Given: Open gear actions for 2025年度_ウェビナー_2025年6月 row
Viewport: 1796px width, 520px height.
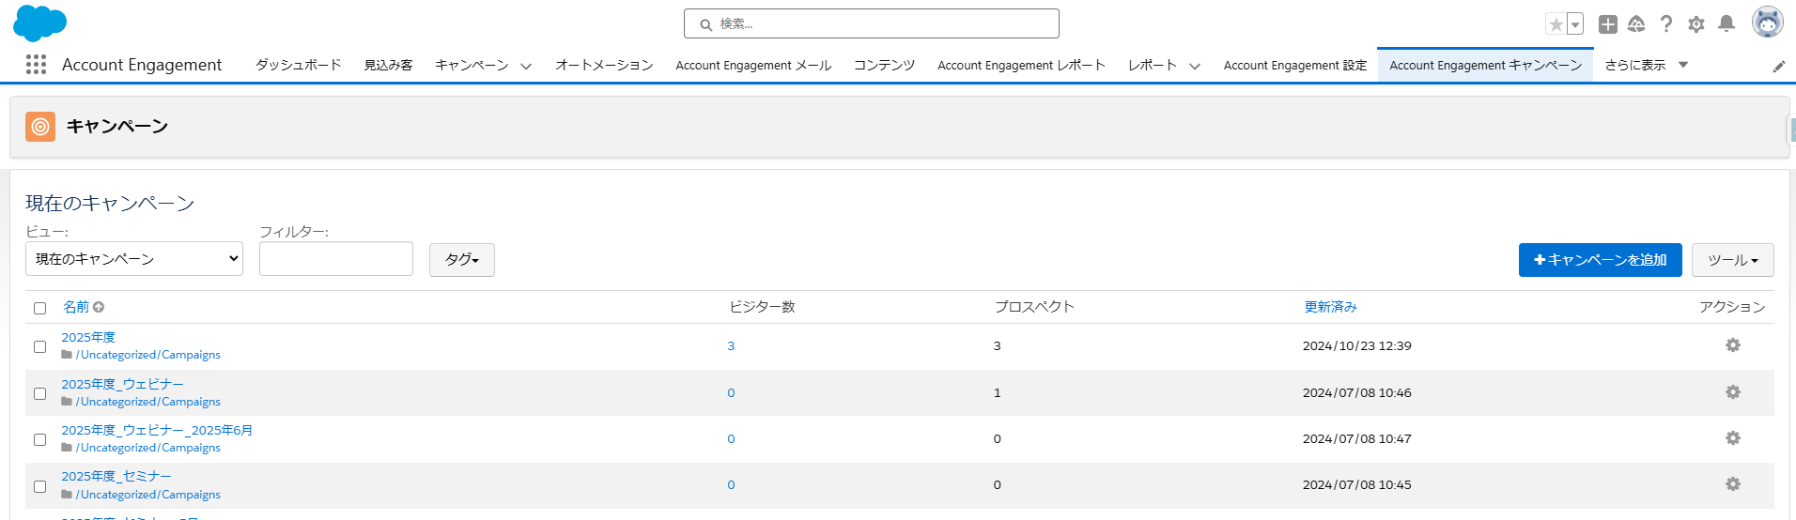Looking at the screenshot, I should (x=1733, y=438).
